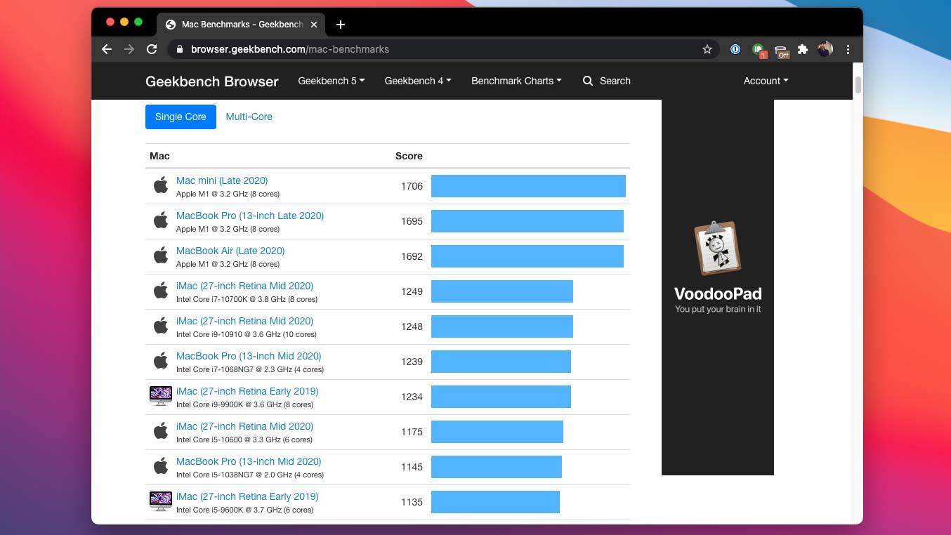This screenshot has height=535, width=951.
Task: Open the Benchmark Charts dropdown
Action: [516, 81]
